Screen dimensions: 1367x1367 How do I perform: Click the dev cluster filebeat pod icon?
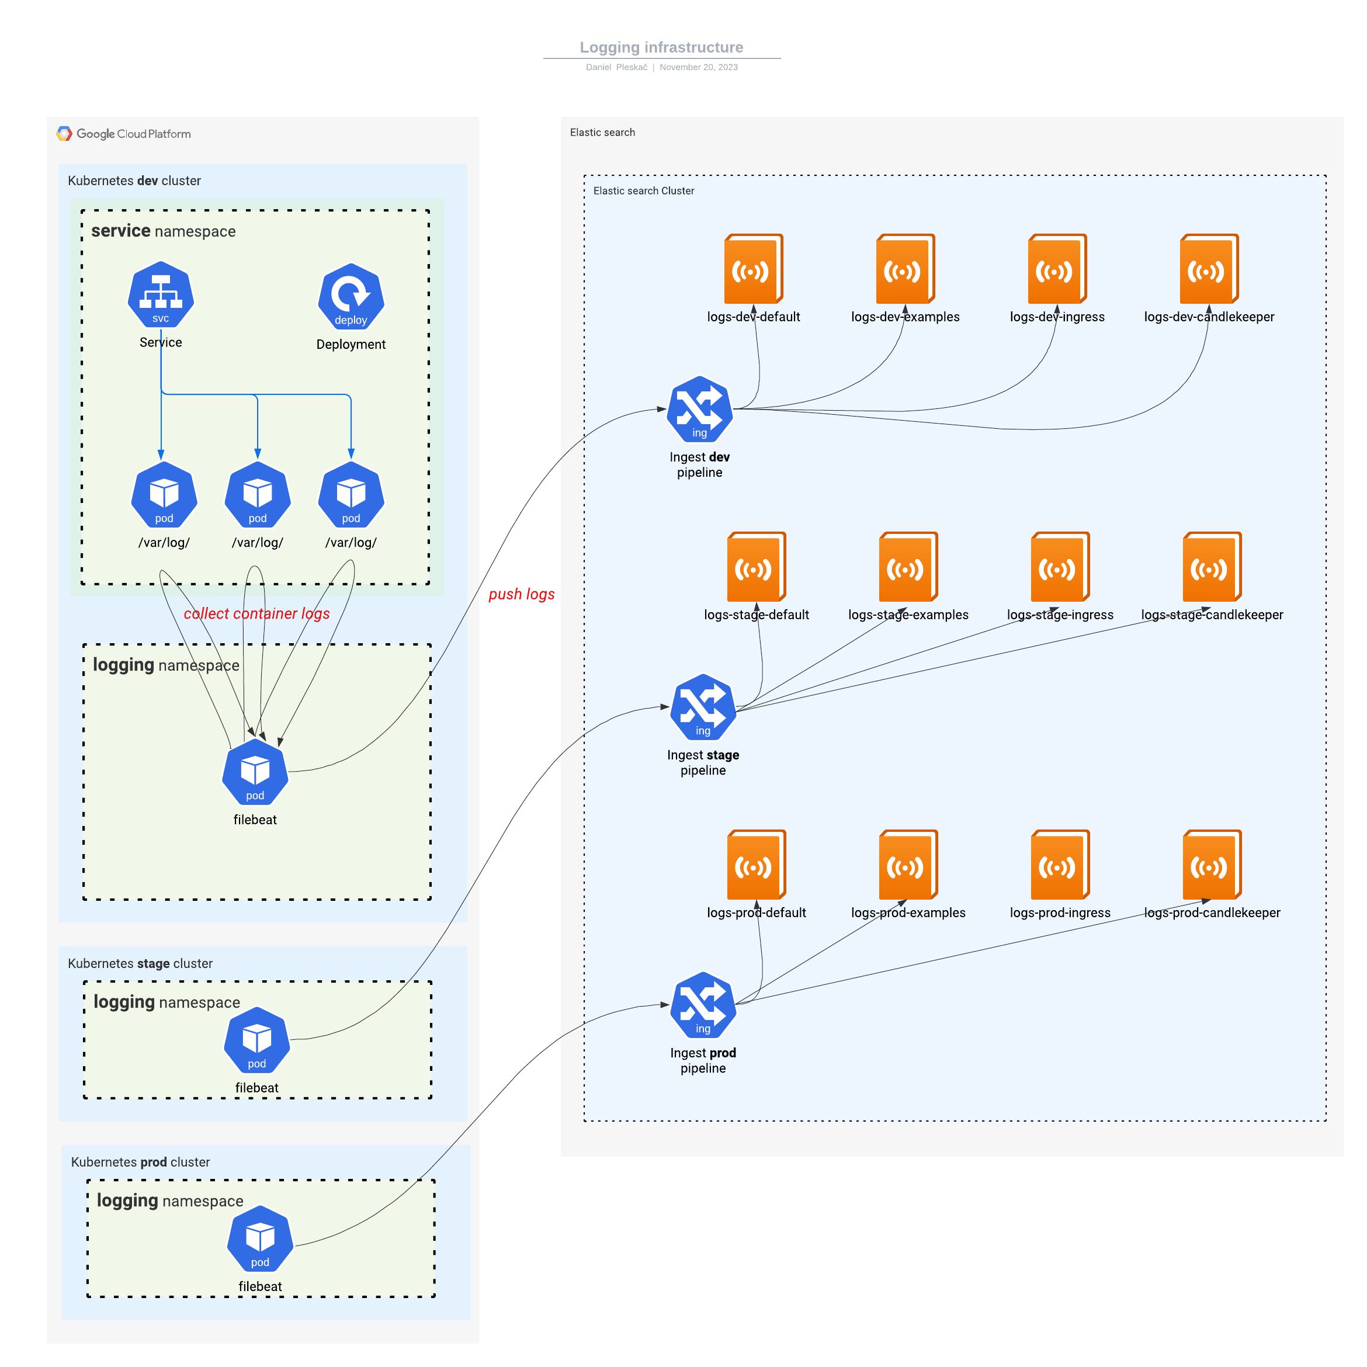[x=255, y=772]
